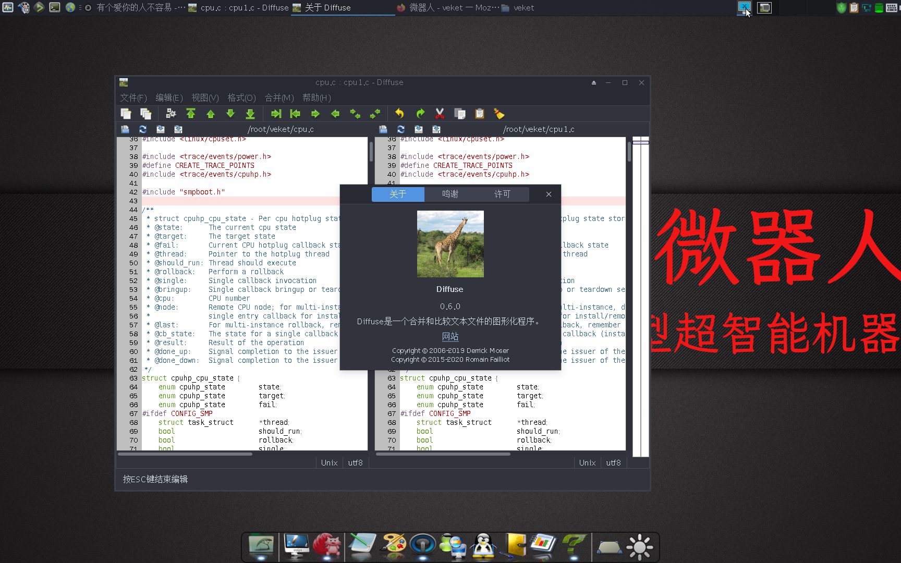
Task: Open the 格式(O) menu
Action: pyautogui.click(x=241, y=97)
